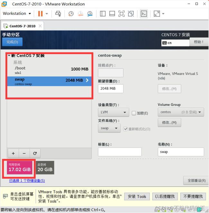Open the stretch display dropdown arrow
This screenshot has height=213, width=209.
pyautogui.click(x=163, y=14)
